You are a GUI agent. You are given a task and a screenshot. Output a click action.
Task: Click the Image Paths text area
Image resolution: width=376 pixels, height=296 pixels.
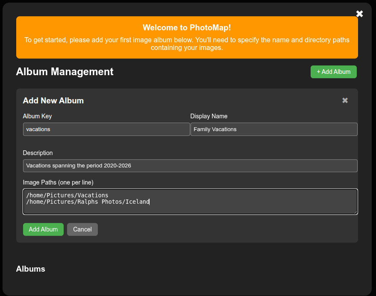click(x=190, y=202)
